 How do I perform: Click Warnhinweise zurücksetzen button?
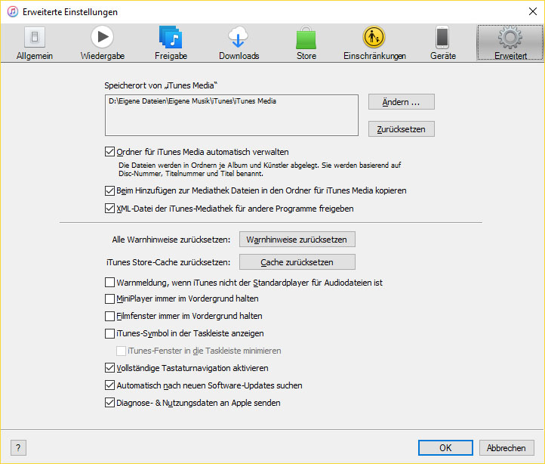point(297,240)
